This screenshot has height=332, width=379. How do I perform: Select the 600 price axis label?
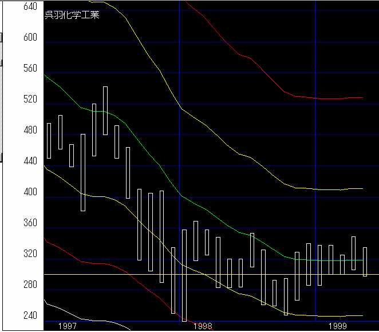click(30, 37)
